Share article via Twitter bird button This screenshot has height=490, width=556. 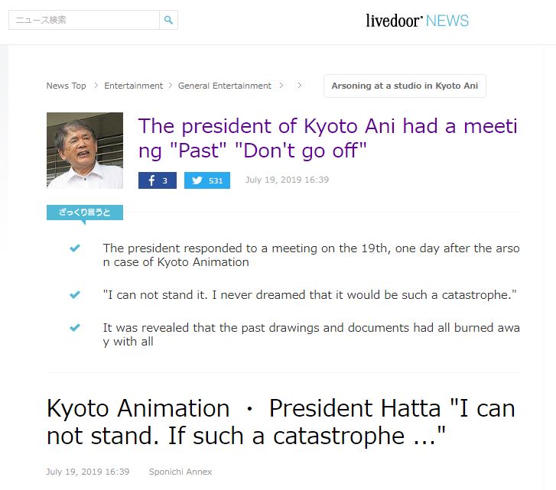pyautogui.click(x=207, y=180)
